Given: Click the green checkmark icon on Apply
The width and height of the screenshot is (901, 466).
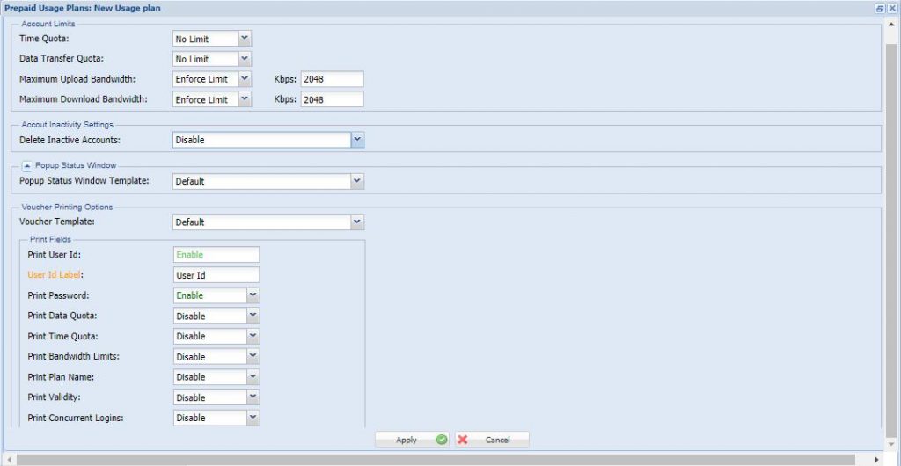Looking at the screenshot, I should (442, 440).
